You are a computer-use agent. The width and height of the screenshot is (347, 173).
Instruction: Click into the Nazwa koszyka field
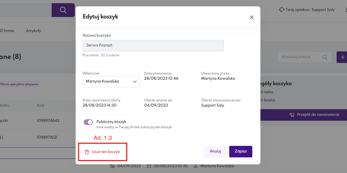(153, 46)
